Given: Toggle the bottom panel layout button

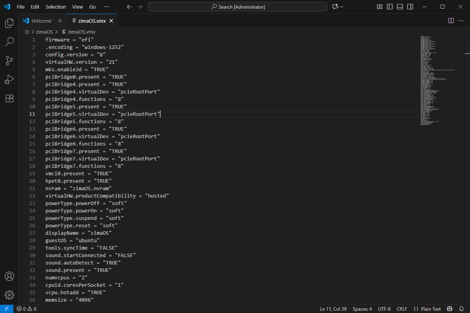Looking at the screenshot, I should pos(400,7).
